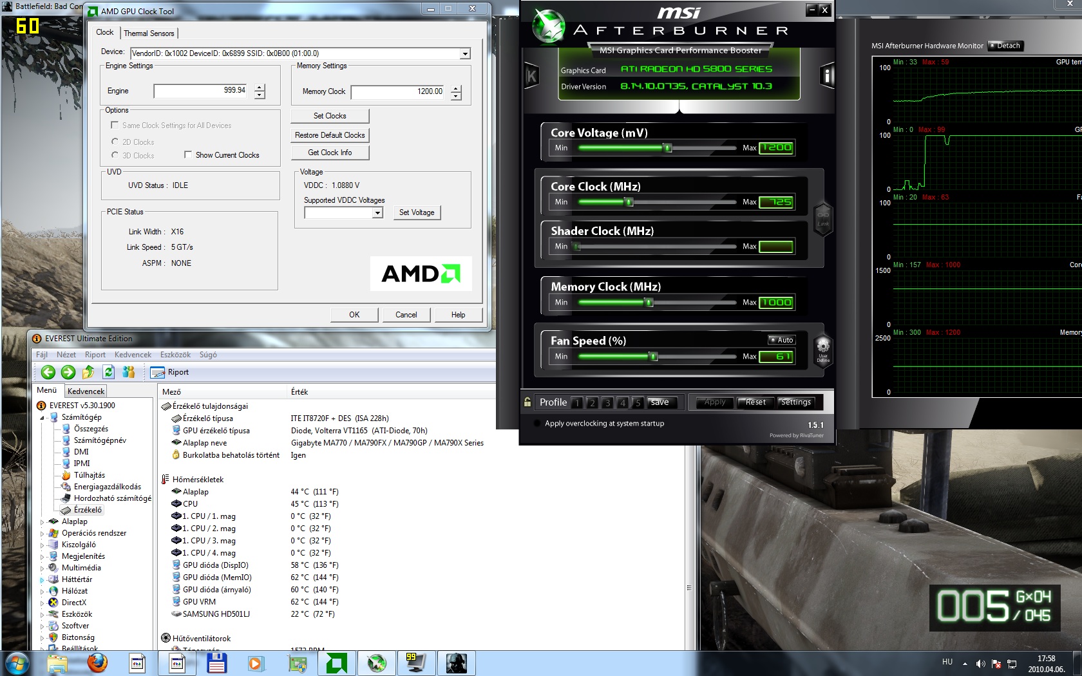Click the EVEREST forward navigation arrow
This screenshot has width=1082, height=676.
click(x=68, y=372)
